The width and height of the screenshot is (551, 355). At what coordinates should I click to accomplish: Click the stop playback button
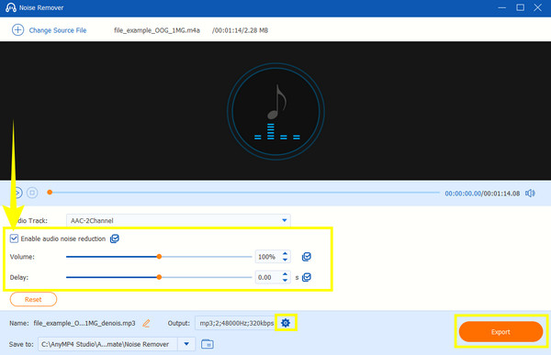(32, 193)
